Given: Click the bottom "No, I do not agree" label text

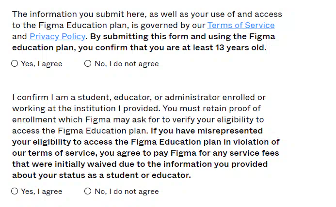Looking at the screenshot, I should [x=127, y=192].
